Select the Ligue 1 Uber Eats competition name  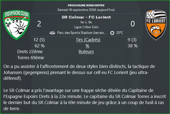click(x=86, y=27)
